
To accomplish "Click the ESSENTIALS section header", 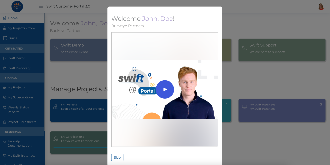I will [22, 132].
